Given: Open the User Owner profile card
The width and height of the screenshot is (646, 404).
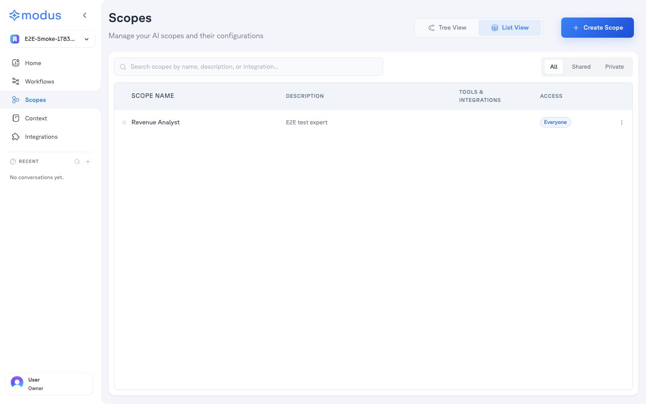Looking at the screenshot, I should tap(49, 384).
